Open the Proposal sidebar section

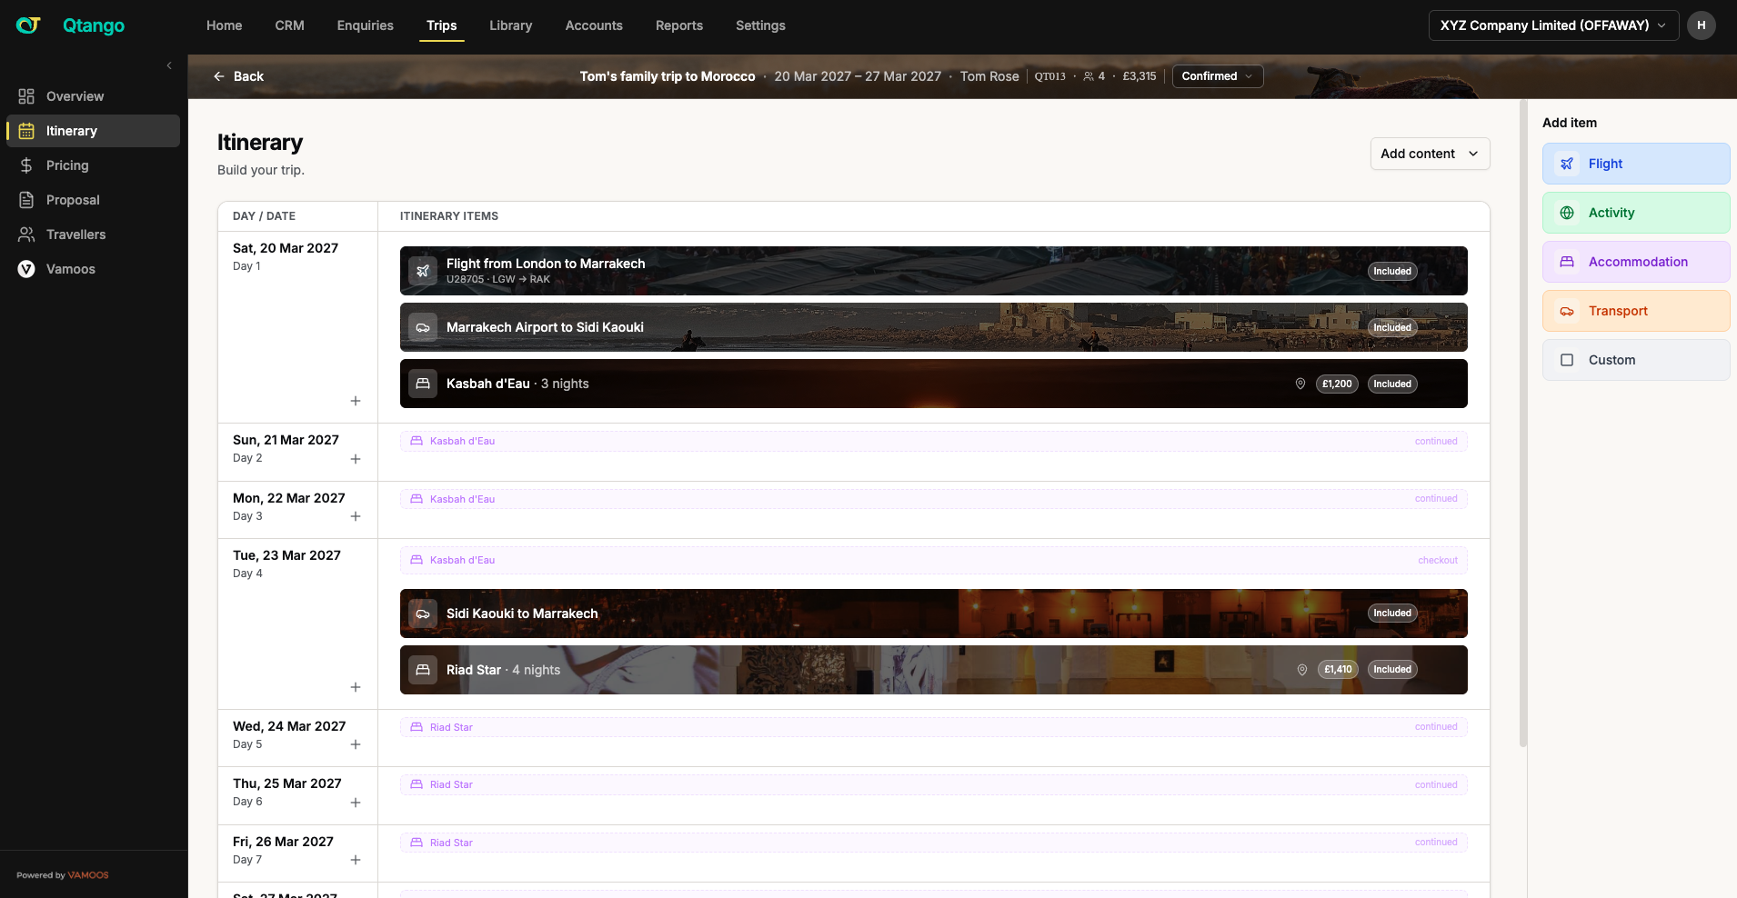93,200
